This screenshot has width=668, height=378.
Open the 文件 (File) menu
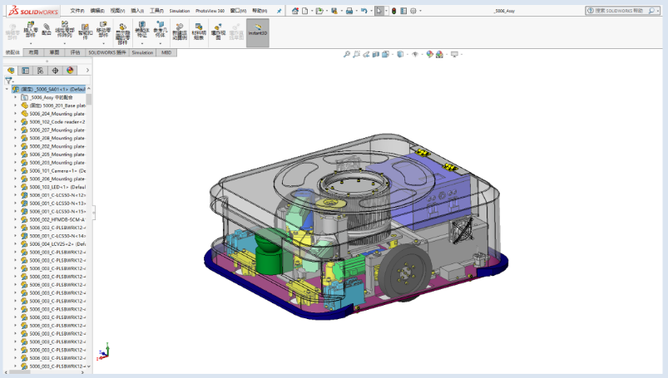(77, 11)
